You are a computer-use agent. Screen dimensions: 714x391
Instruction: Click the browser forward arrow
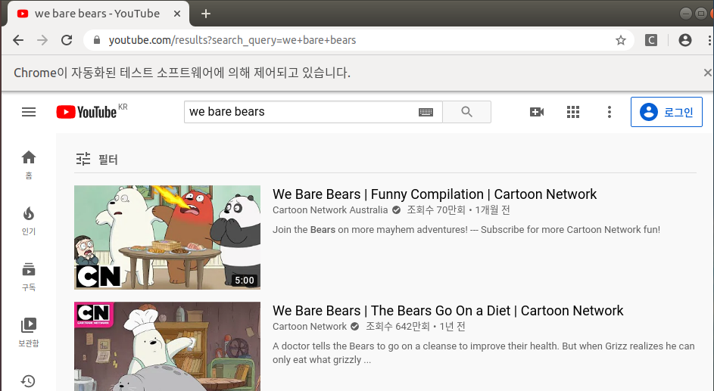click(x=42, y=40)
